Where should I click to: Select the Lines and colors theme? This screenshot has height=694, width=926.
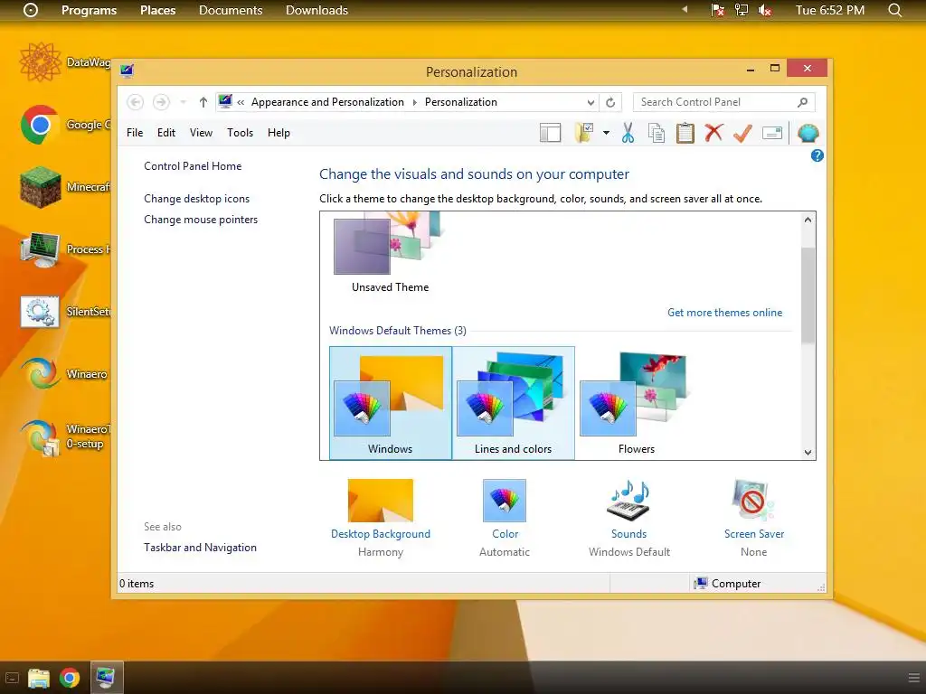point(514,403)
